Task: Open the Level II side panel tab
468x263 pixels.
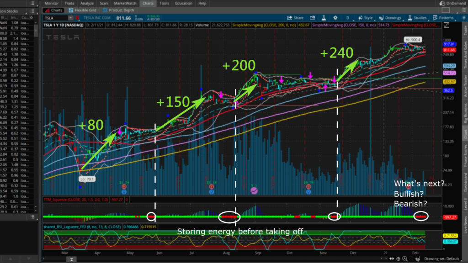Action: click(x=465, y=204)
